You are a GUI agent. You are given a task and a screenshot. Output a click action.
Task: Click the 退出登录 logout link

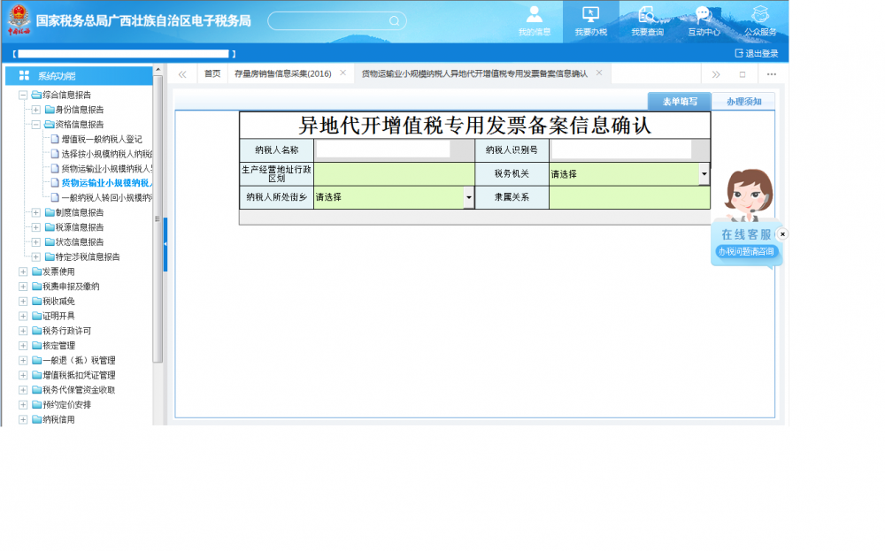click(x=756, y=54)
